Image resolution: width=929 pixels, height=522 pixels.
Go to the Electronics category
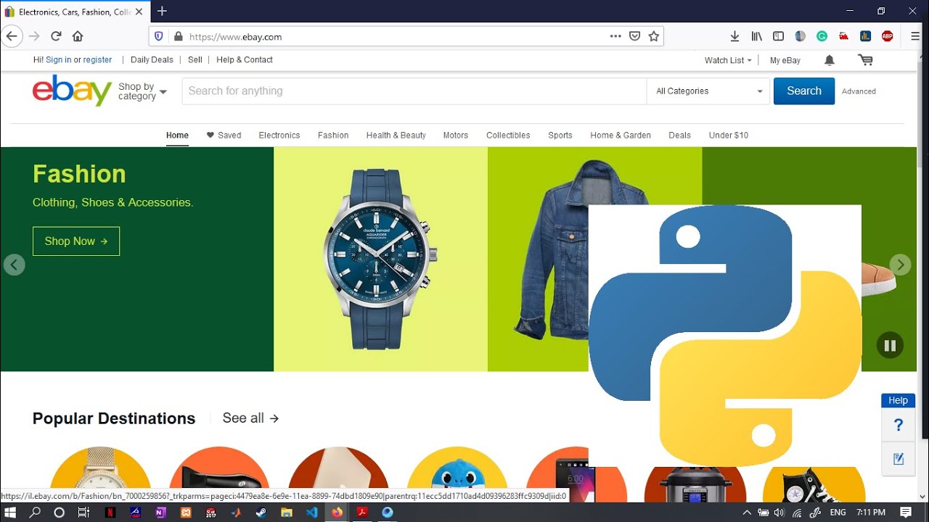click(279, 136)
